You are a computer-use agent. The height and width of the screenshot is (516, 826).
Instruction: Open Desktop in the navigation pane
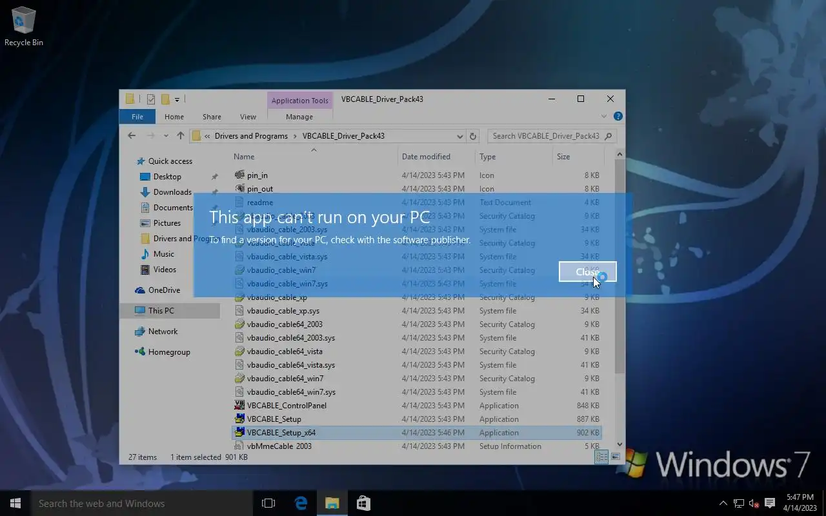167,177
